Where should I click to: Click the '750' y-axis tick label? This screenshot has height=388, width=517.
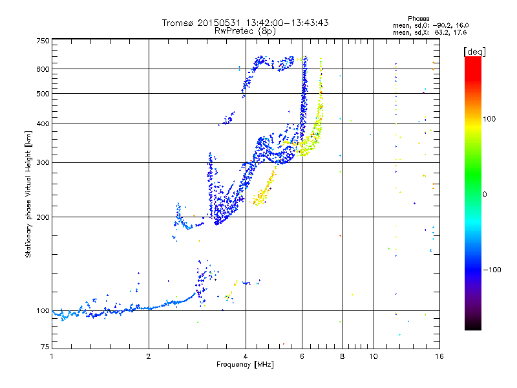point(43,41)
